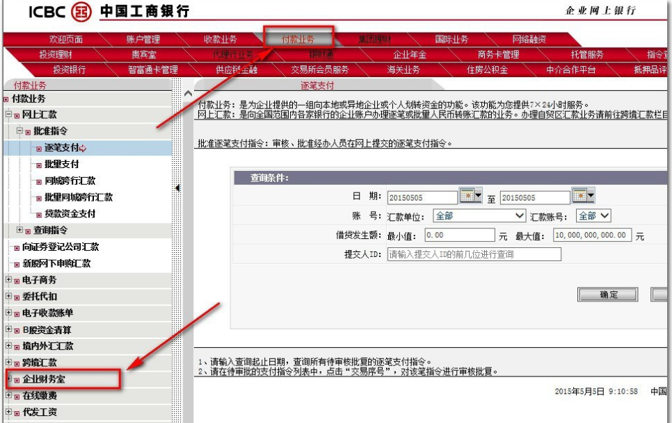Open 企业财务室 in the sidebar

(x=44, y=379)
